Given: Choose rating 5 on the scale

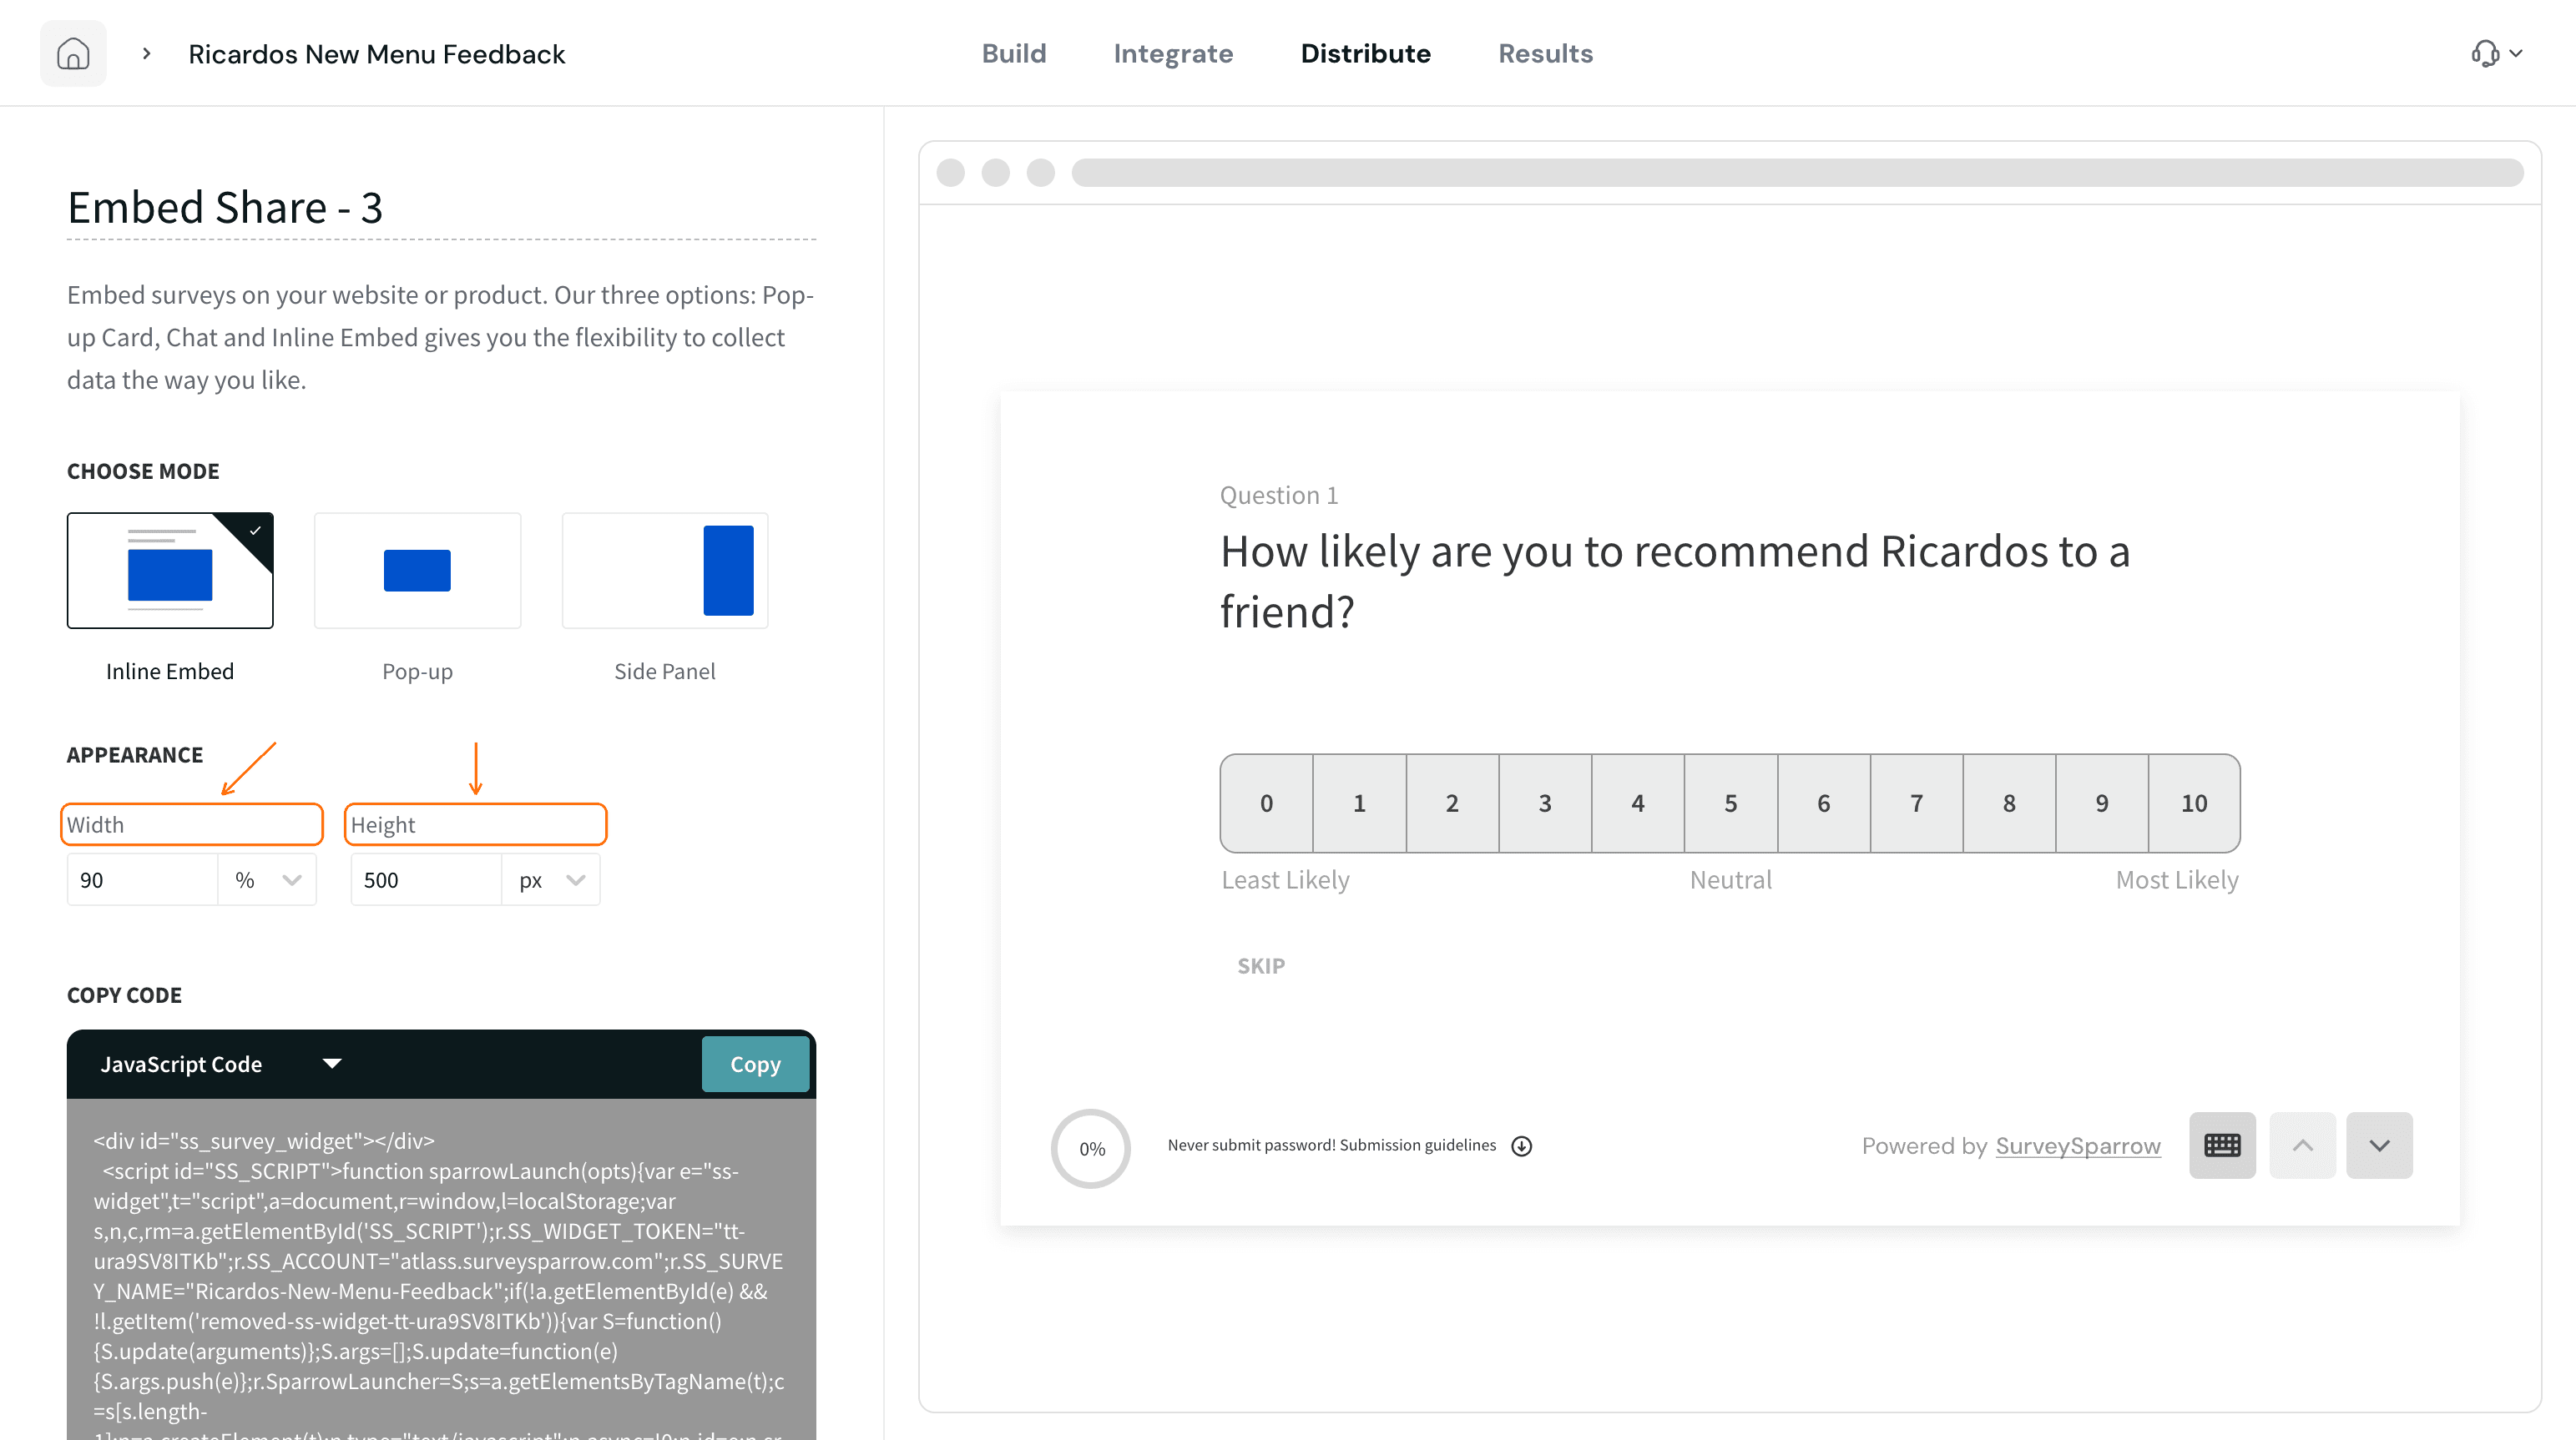Looking at the screenshot, I should coord(1731,803).
